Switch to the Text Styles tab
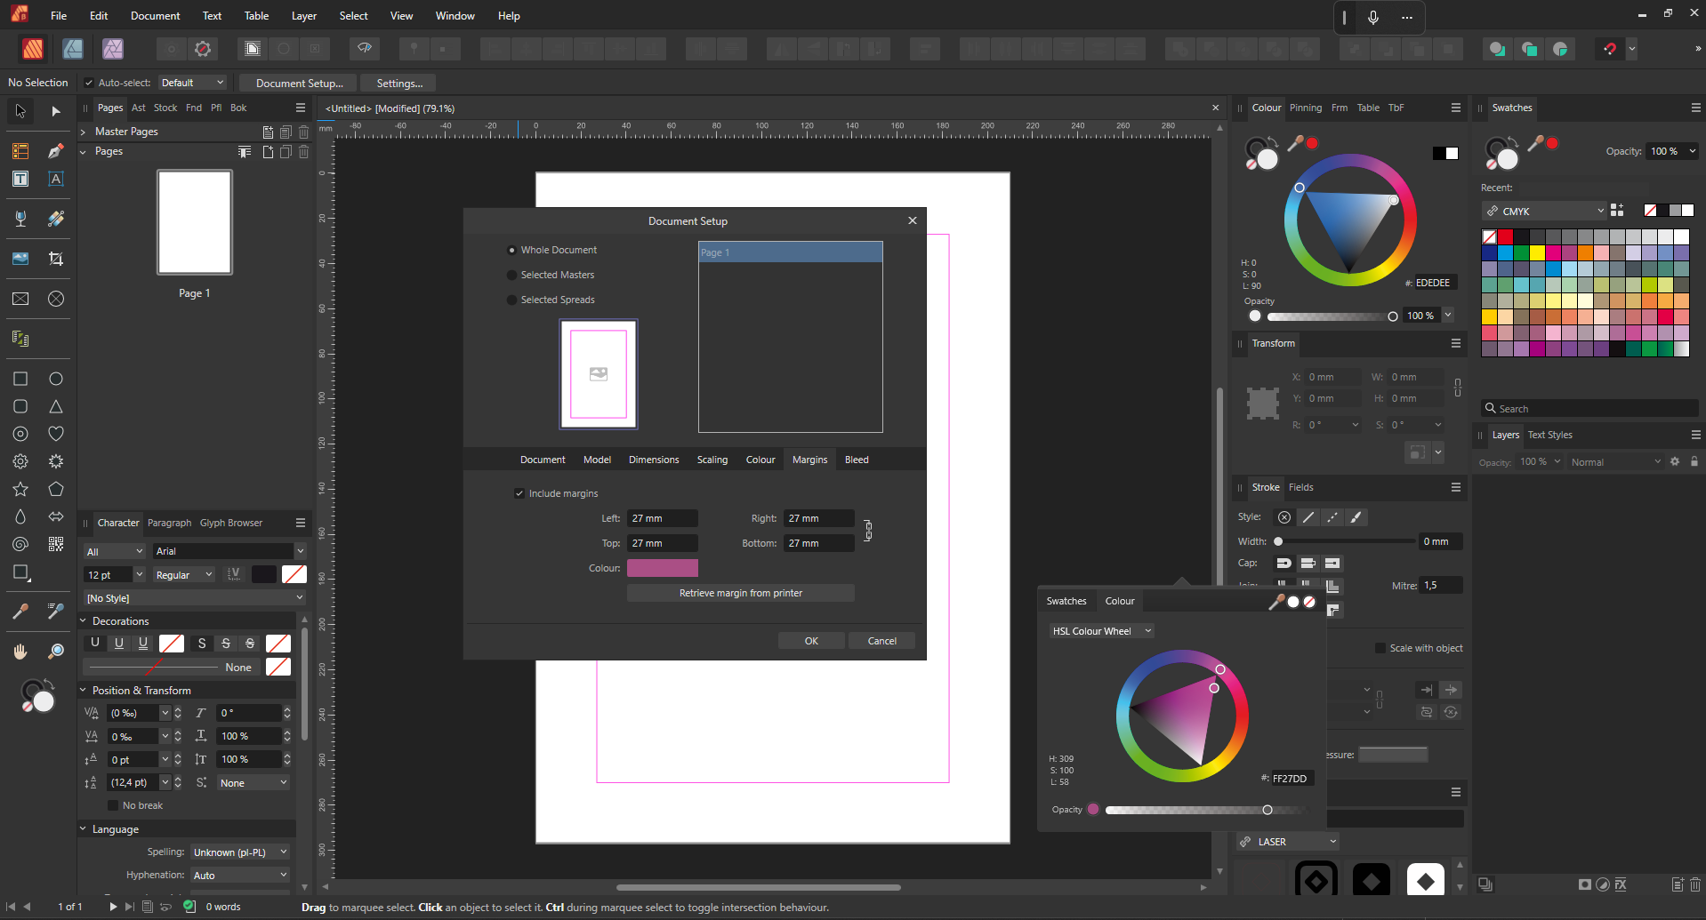 1549,435
